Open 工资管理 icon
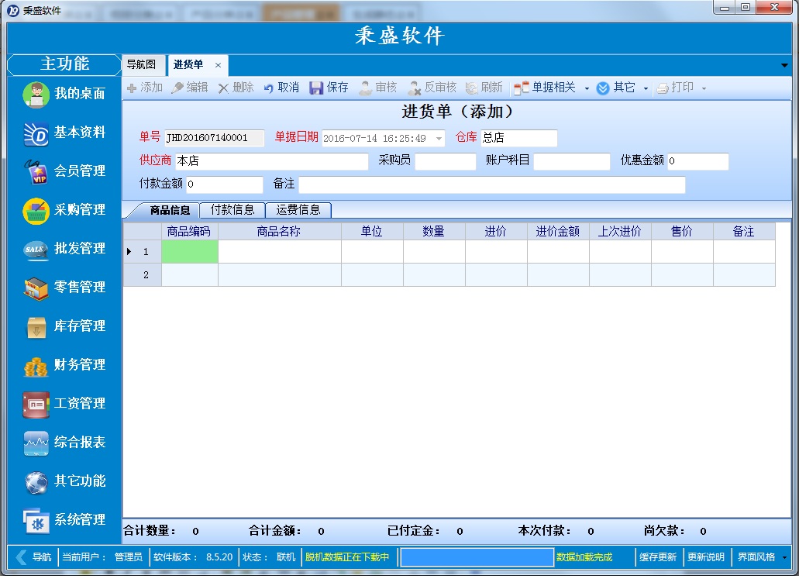Screen dimensions: 799x579 [x=36, y=404]
